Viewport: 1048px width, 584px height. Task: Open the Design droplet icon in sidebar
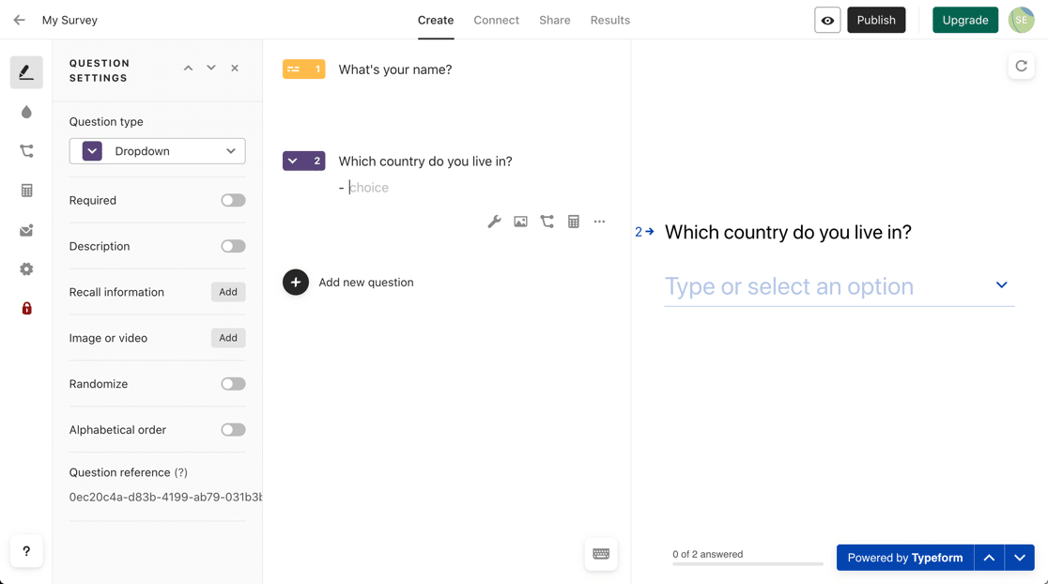pyautogui.click(x=26, y=112)
